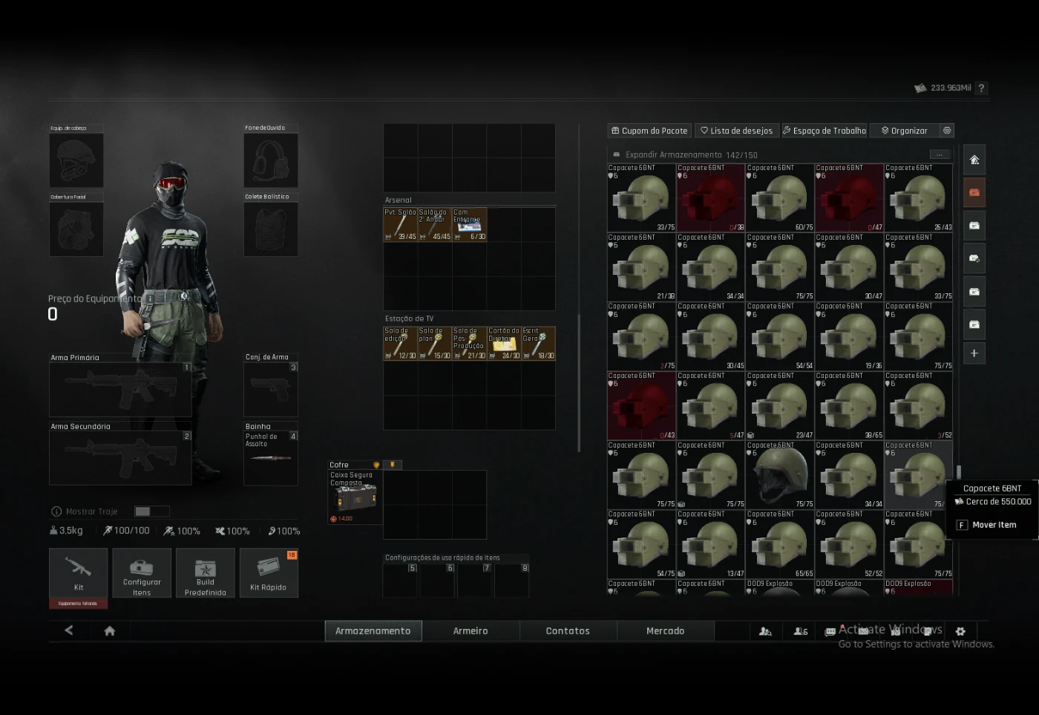Click the home icon in bottom bar
The image size is (1039, 715).
(110, 631)
